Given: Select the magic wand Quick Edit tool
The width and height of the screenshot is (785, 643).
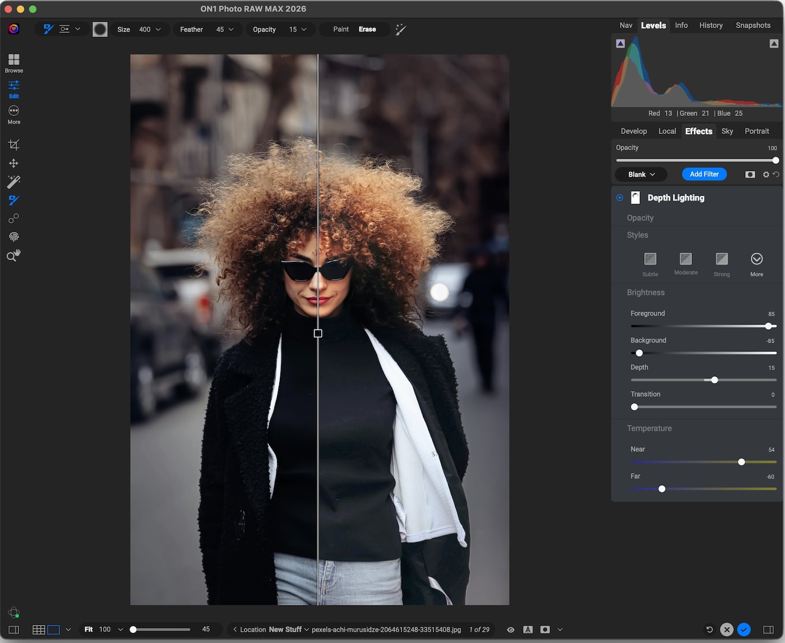Looking at the screenshot, I should (14, 182).
